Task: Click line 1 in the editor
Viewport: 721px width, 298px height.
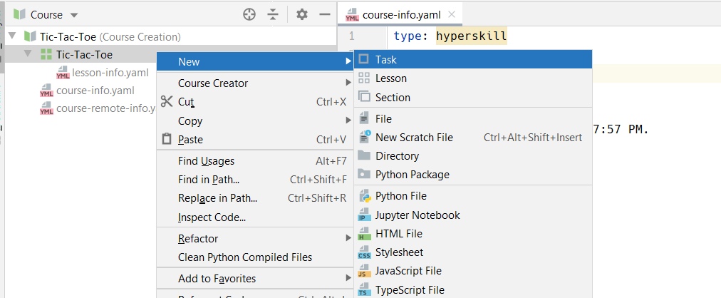Action: point(450,36)
